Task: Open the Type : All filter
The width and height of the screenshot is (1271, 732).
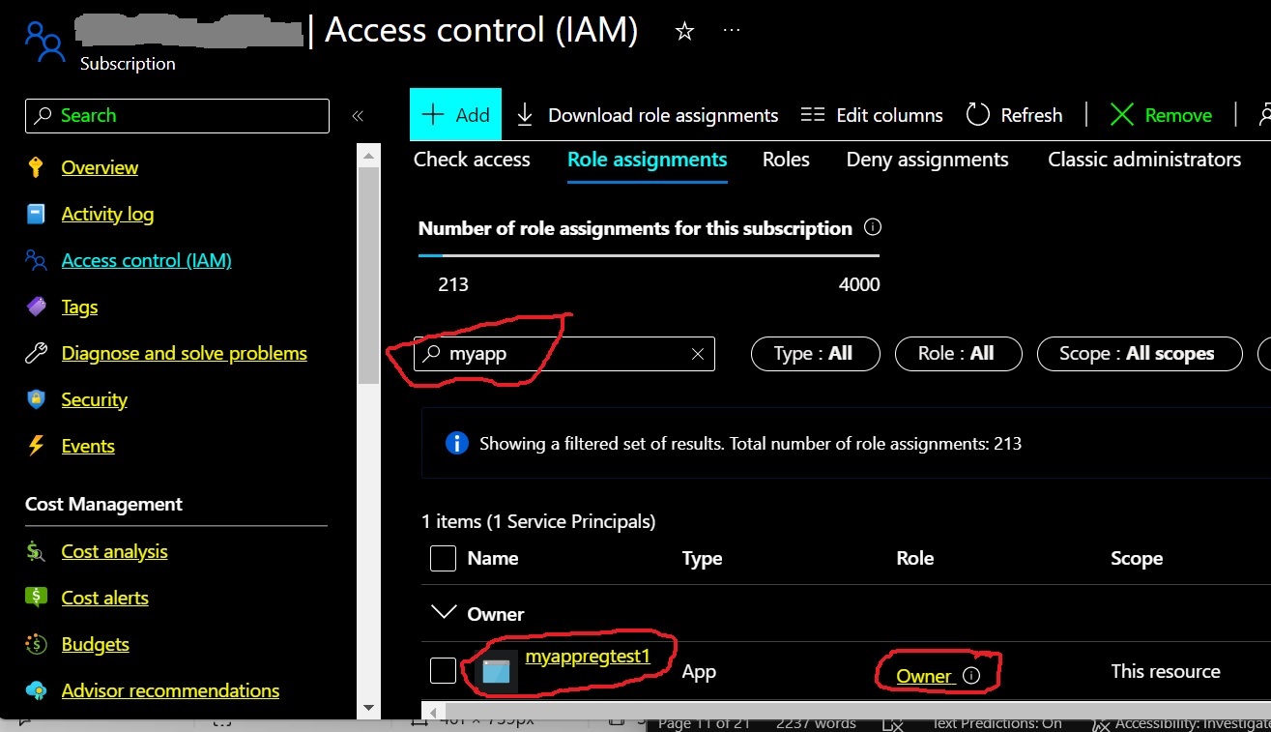Action: 816,354
